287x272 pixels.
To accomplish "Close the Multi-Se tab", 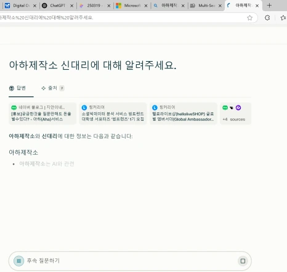I will (220, 6).
